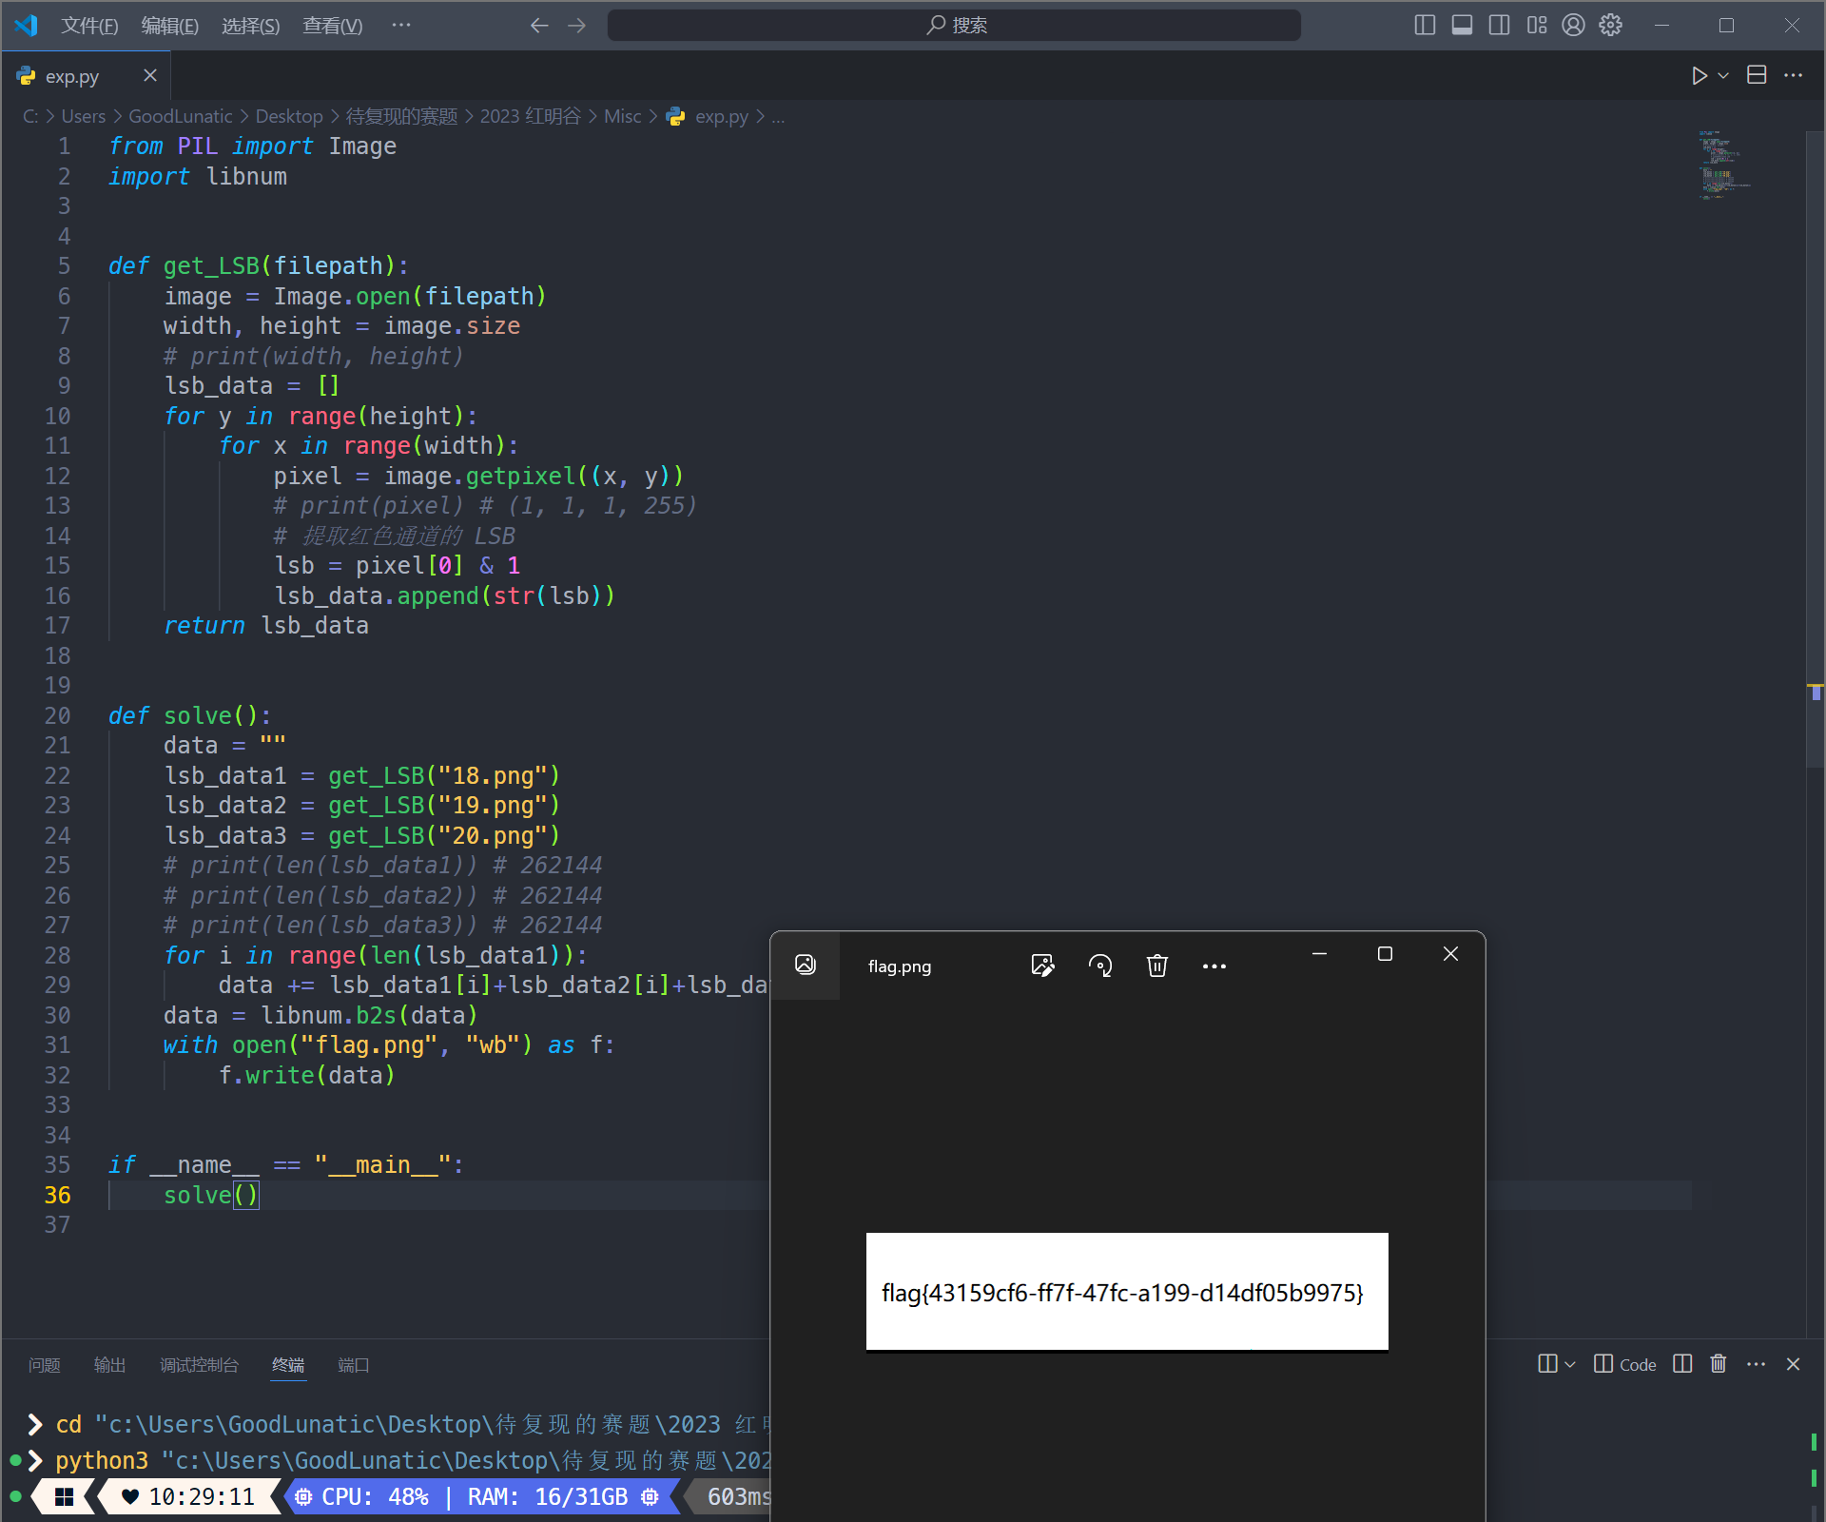The width and height of the screenshot is (1826, 1522).
Task: Click the def solve(): line
Action: (x=189, y=715)
